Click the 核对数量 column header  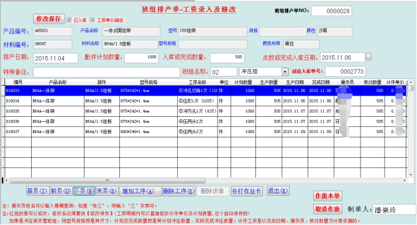[x=373, y=82]
